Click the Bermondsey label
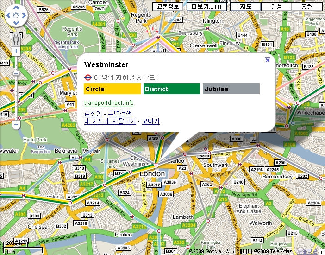The image size is (325, 255). [x=277, y=177]
